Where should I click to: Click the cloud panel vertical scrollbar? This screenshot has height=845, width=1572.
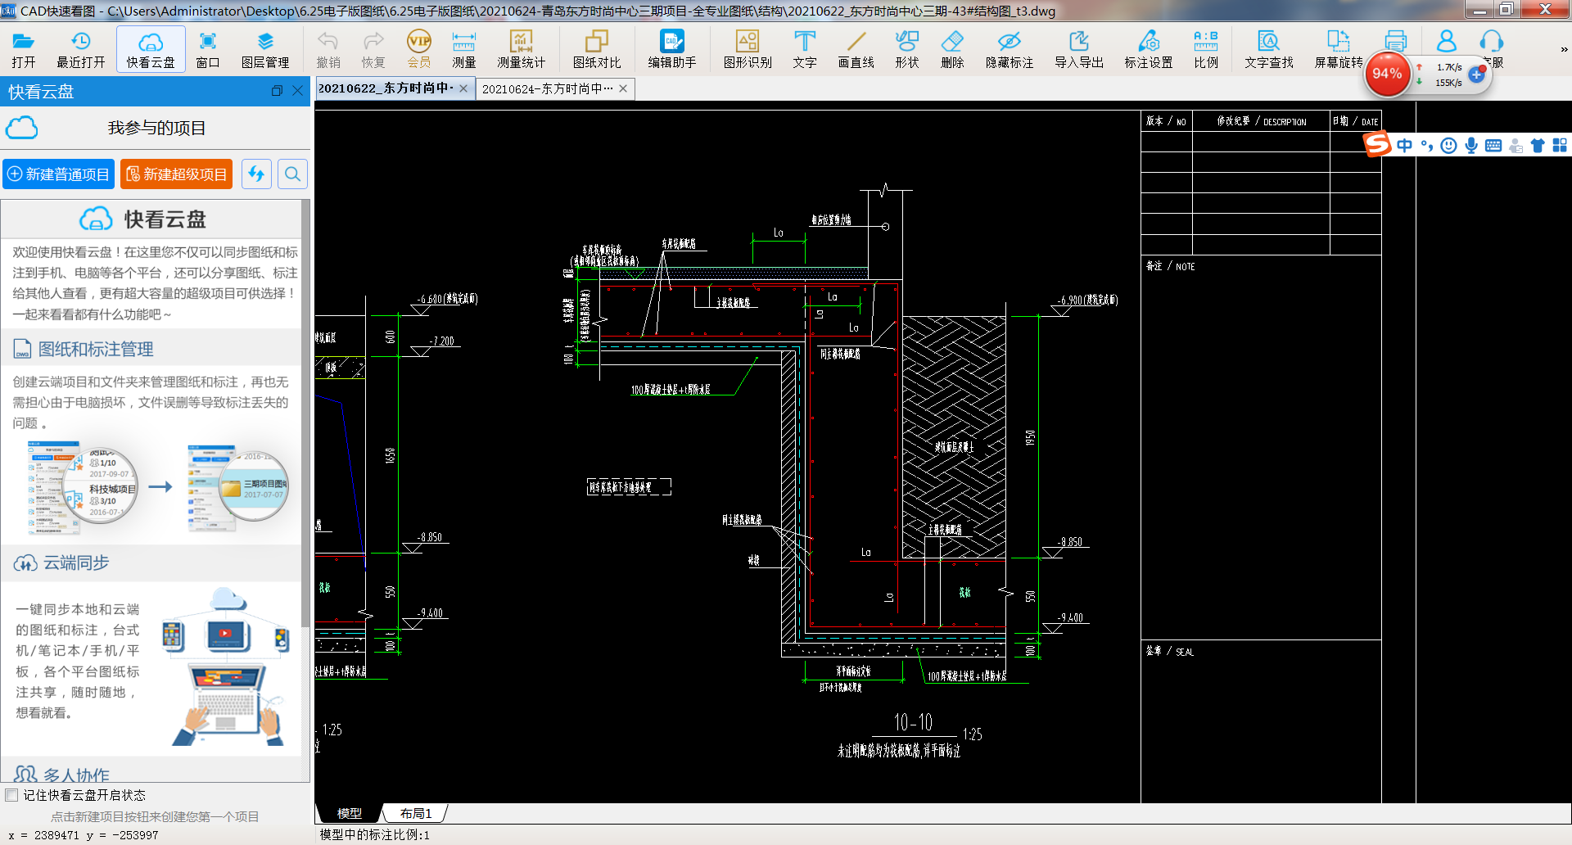click(306, 413)
